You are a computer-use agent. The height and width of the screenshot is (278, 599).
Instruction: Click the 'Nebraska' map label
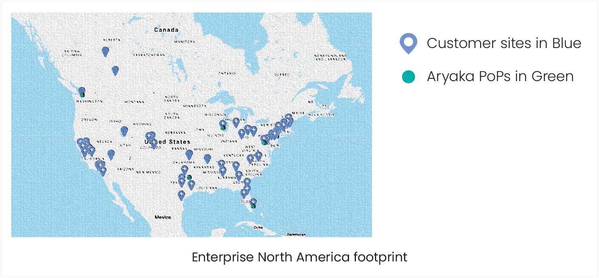click(175, 132)
